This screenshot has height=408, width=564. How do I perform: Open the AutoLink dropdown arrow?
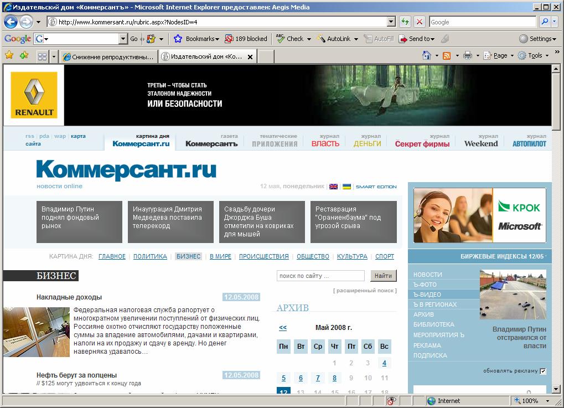(x=356, y=39)
